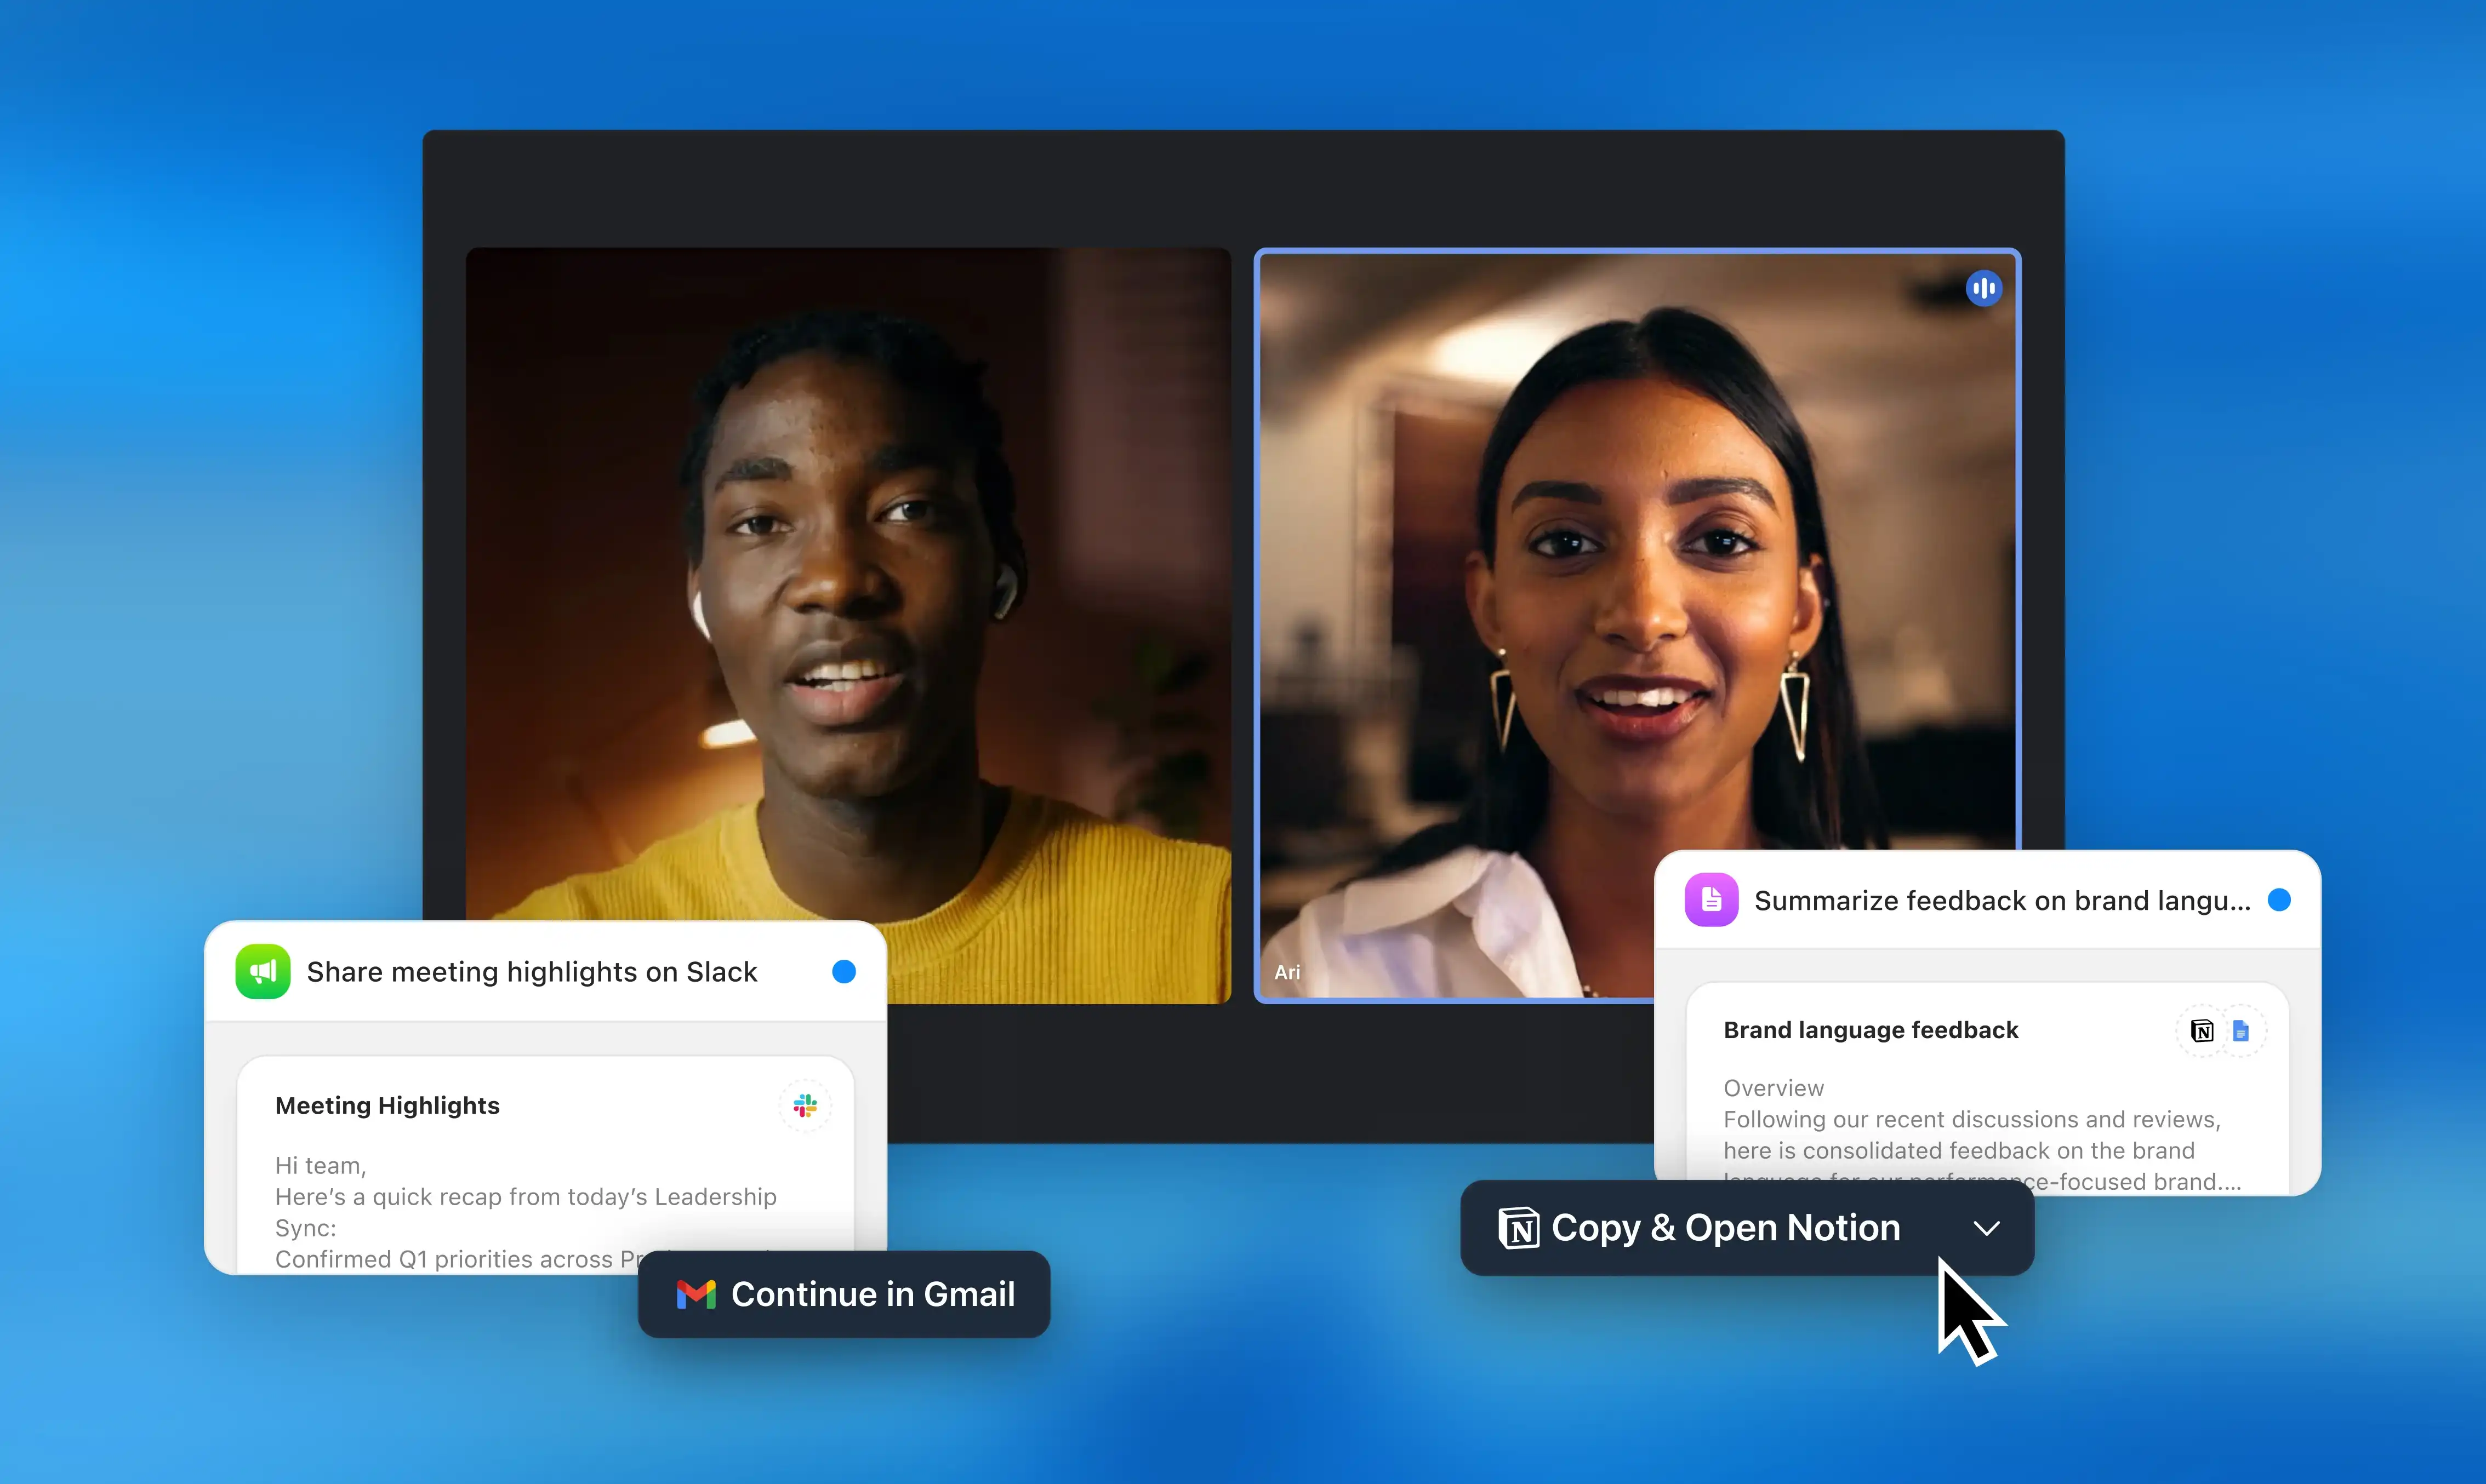Open the Share meeting highlights on Slack header
This screenshot has height=1484, width=2486.
tap(531, 972)
